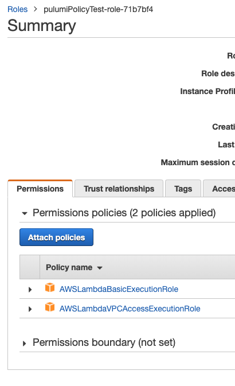Click the AWSLambdaBasicExecutionRole policy cube icon

[x=50, y=287]
